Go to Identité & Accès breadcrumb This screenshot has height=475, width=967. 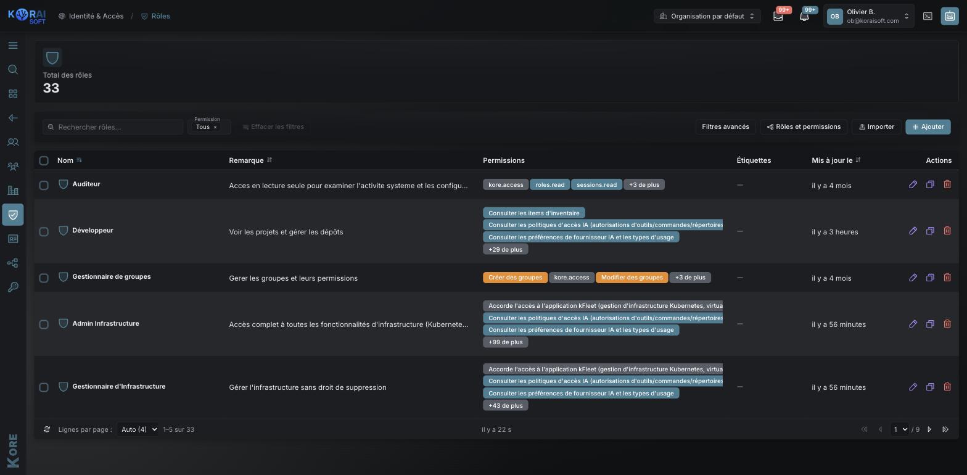tap(91, 16)
